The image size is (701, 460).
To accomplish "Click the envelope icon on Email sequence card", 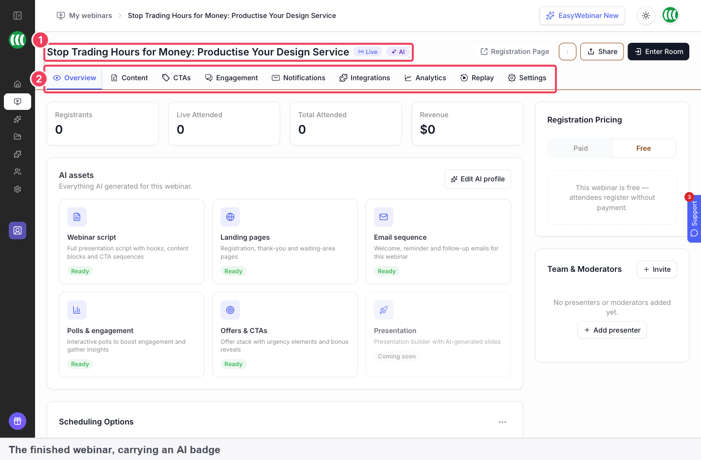I will [x=384, y=217].
